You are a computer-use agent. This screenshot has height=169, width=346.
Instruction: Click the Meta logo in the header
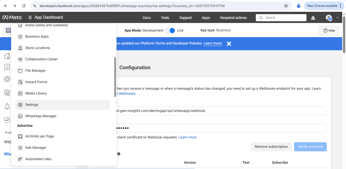(x=12, y=17)
